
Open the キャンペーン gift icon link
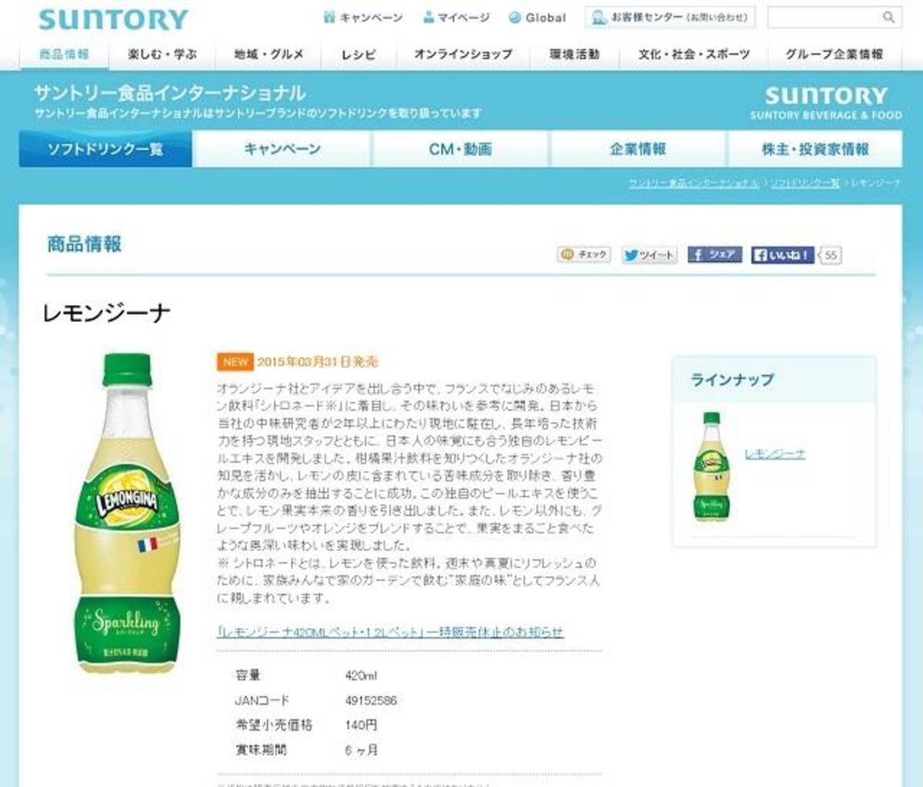(362, 17)
